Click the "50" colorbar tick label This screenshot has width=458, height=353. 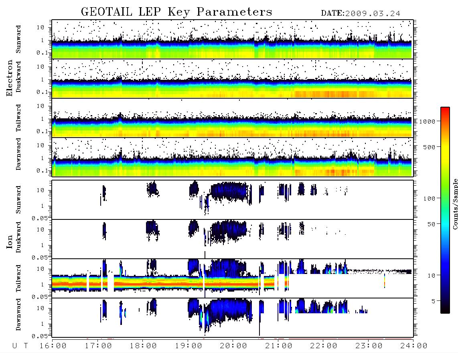click(431, 224)
